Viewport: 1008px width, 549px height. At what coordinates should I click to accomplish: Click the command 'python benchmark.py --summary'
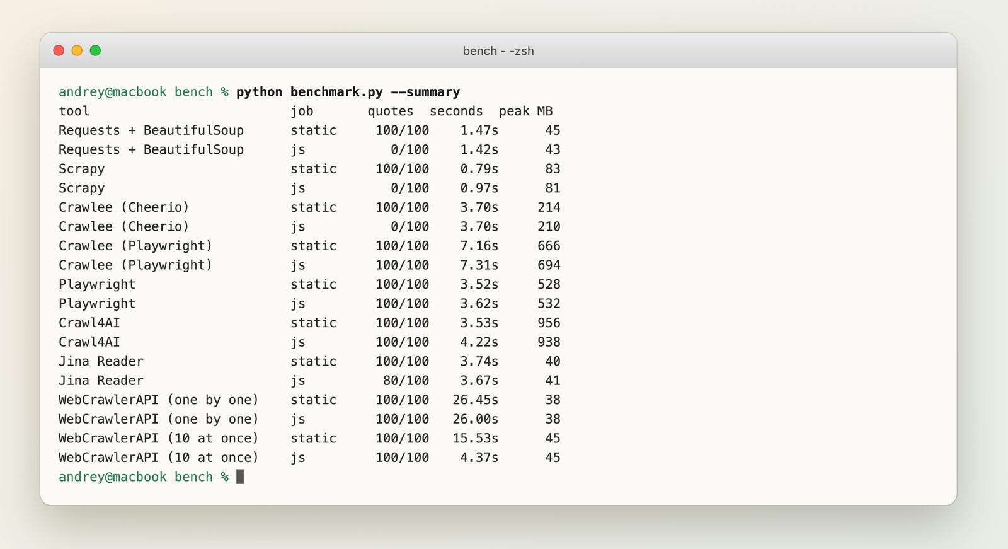(348, 92)
